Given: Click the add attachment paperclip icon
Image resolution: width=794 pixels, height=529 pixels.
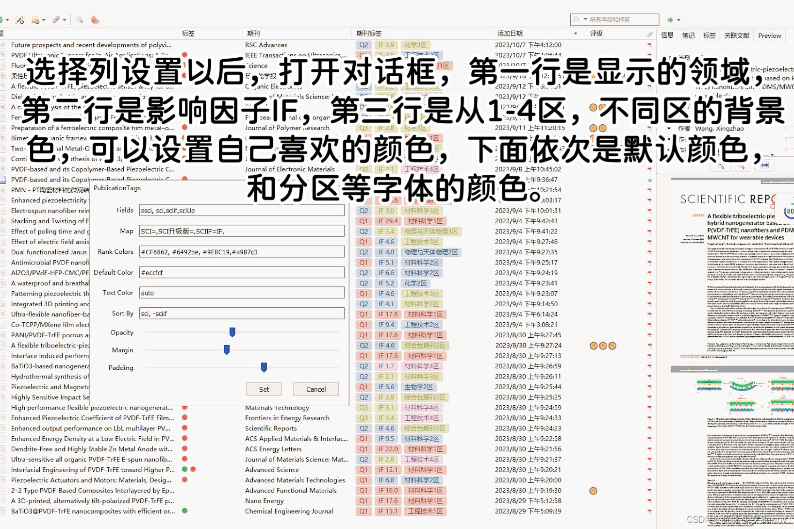Looking at the screenshot, I should [x=56, y=20].
